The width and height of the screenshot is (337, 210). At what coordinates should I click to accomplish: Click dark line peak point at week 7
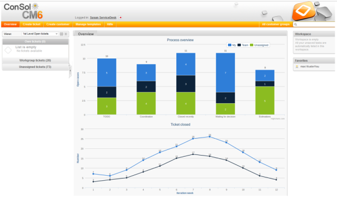[x=193, y=154]
